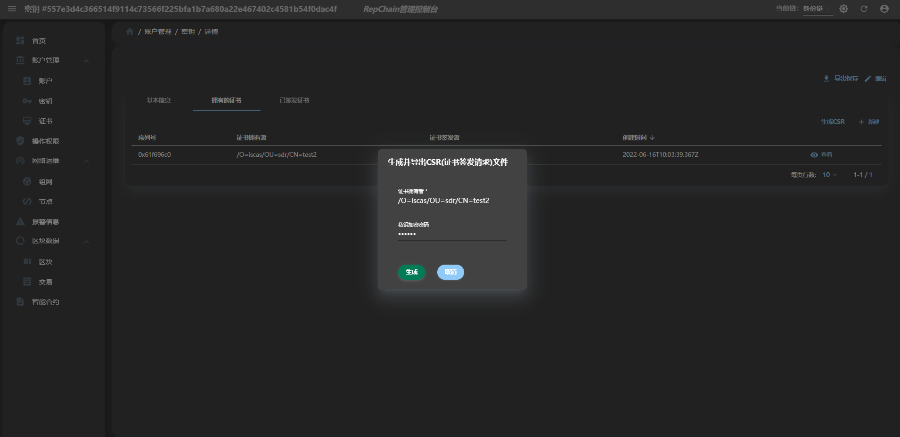The image size is (900, 437).
Task: Click the 序列号 column header
Action: [147, 138]
